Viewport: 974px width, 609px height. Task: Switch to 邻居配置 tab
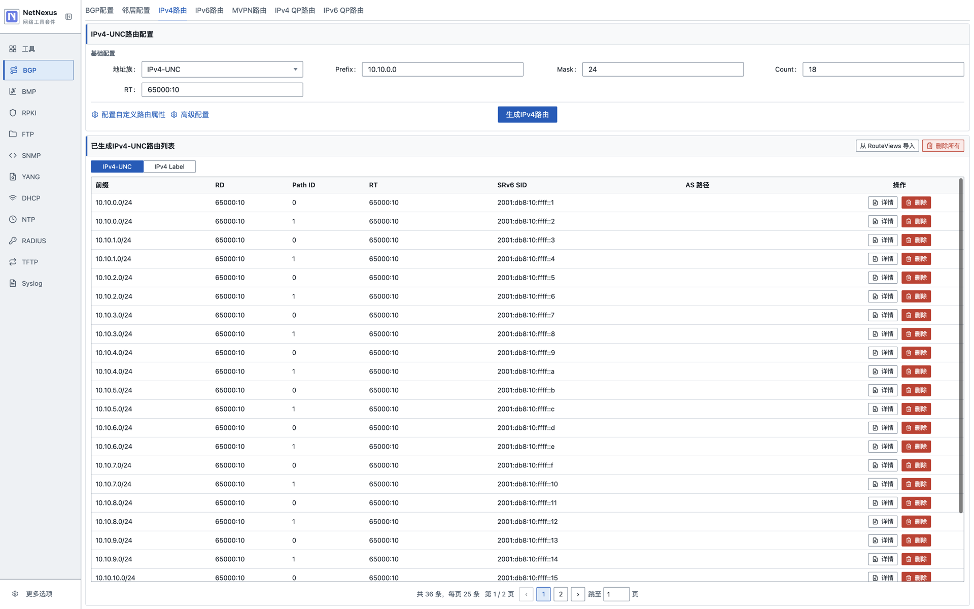click(136, 10)
